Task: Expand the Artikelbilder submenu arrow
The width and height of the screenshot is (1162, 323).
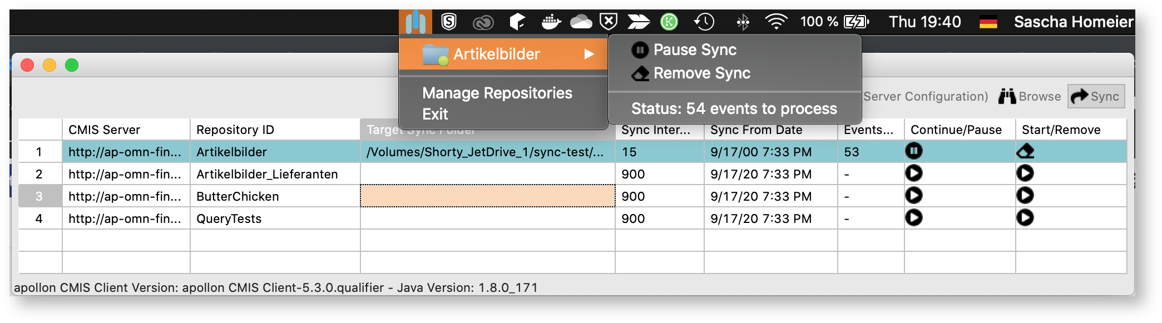Action: click(x=589, y=54)
